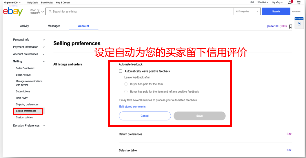This screenshot has height=158, width=306.
Task: Open ghuser100 profile link
Action: [x=273, y=26]
